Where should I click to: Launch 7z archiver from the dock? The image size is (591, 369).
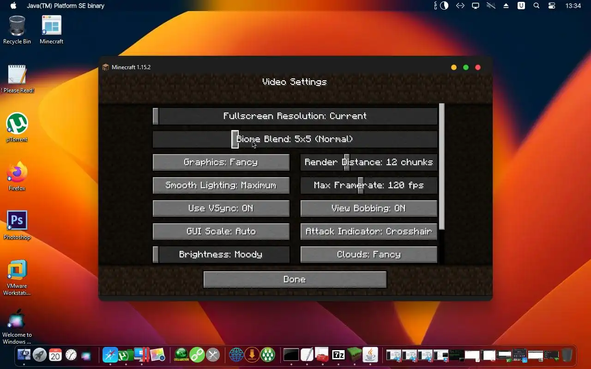point(338,355)
